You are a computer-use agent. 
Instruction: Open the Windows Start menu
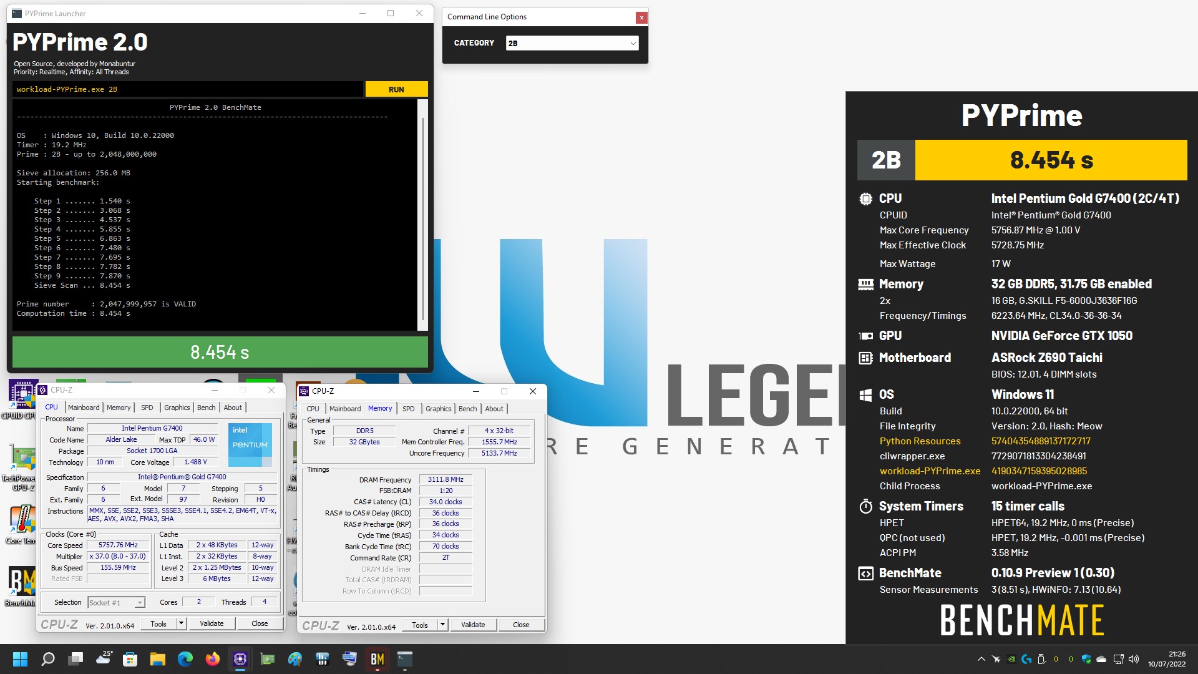click(x=20, y=659)
